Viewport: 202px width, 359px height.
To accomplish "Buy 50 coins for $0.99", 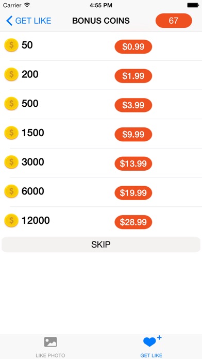I will click(133, 47).
